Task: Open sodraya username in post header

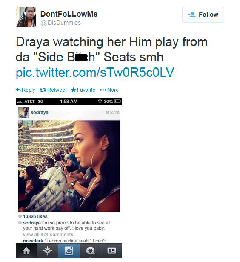Action: click(x=40, y=112)
